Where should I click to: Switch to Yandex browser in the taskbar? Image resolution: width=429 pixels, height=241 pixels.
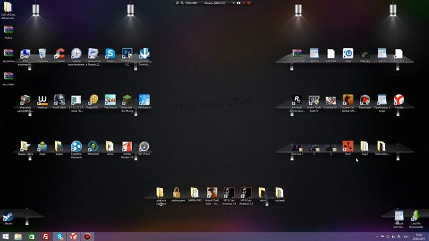(73, 236)
